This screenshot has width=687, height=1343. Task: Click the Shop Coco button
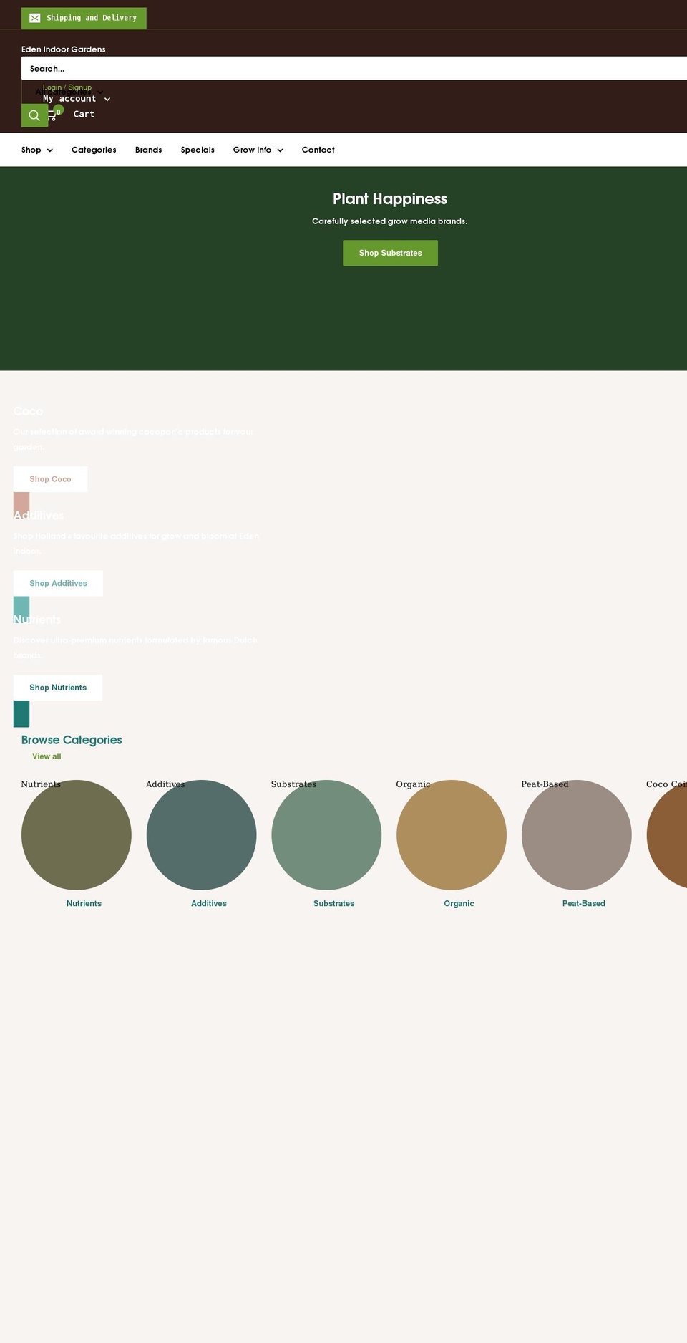coord(50,479)
